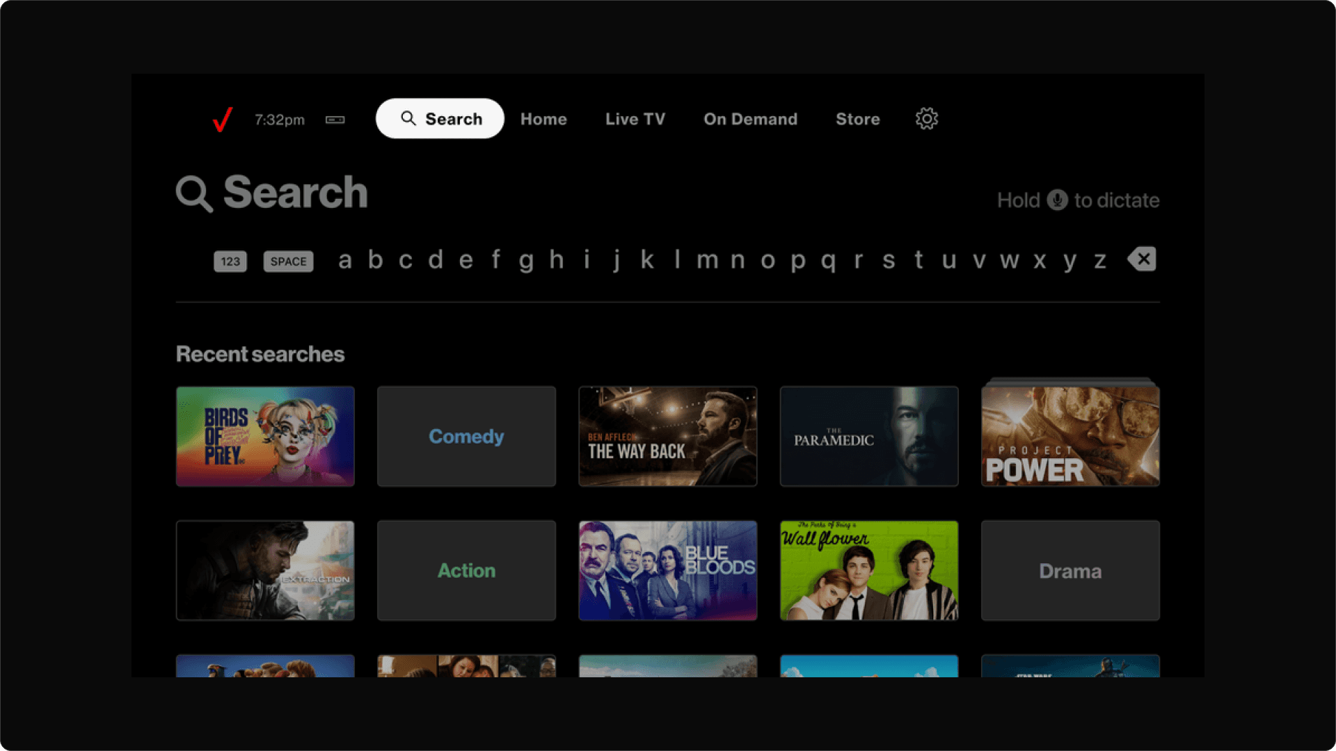Viewport: 1336px width, 751px height.
Task: Select letter b on the keyboard
Action: pyautogui.click(x=375, y=260)
